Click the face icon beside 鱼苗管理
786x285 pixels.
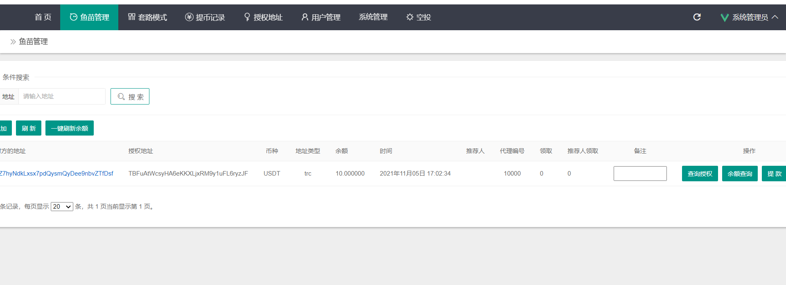(x=74, y=17)
